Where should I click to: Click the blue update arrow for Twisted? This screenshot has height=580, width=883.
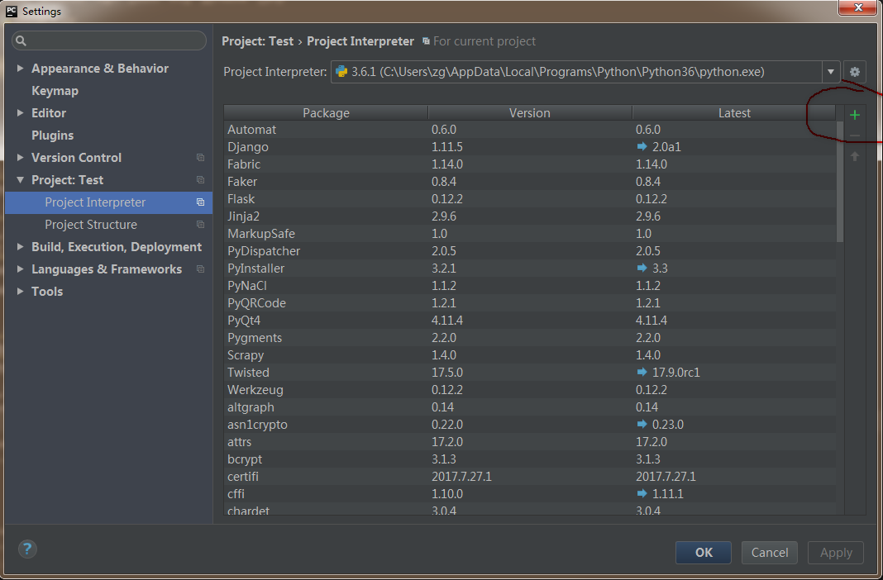(642, 373)
